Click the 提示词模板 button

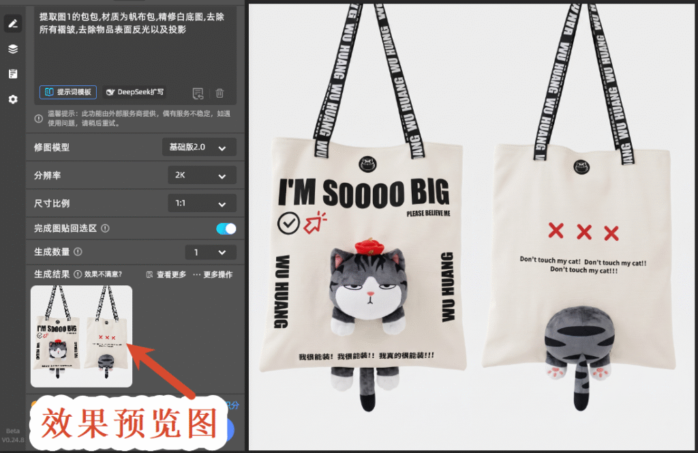coord(68,92)
